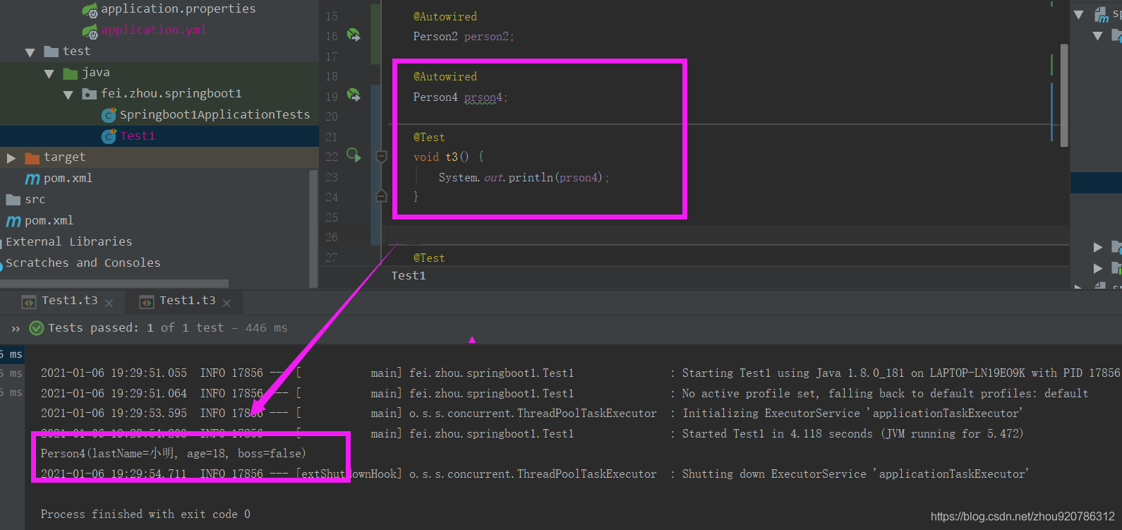
Task: Run test t3 from gutter icon
Action: click(x=354, y=155)
